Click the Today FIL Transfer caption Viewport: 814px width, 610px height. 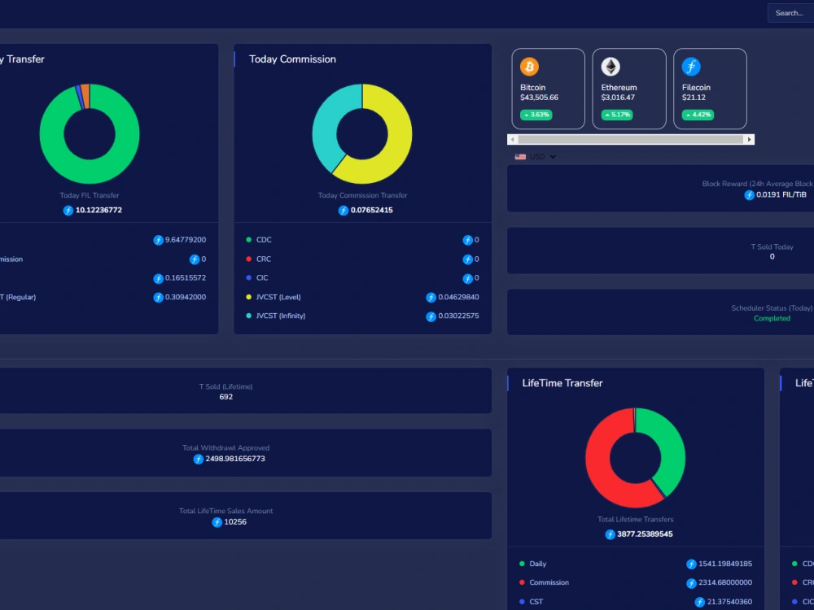tap(90, 195)
